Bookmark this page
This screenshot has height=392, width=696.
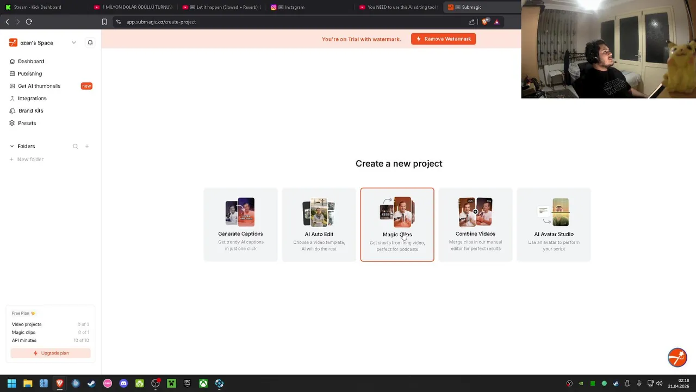[x=104, y=22]
